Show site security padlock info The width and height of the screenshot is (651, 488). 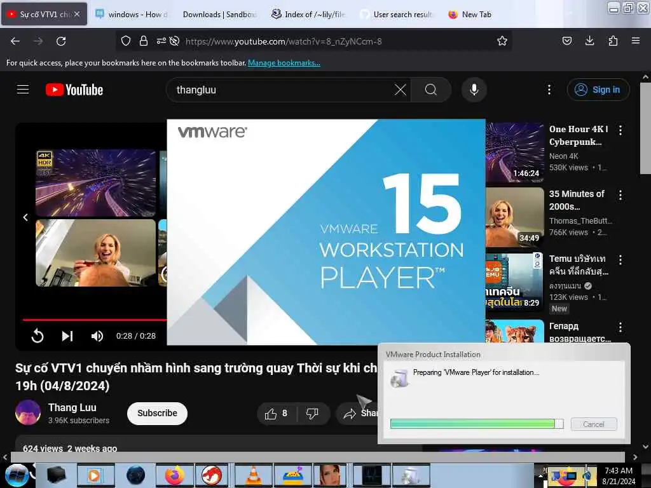144,41
